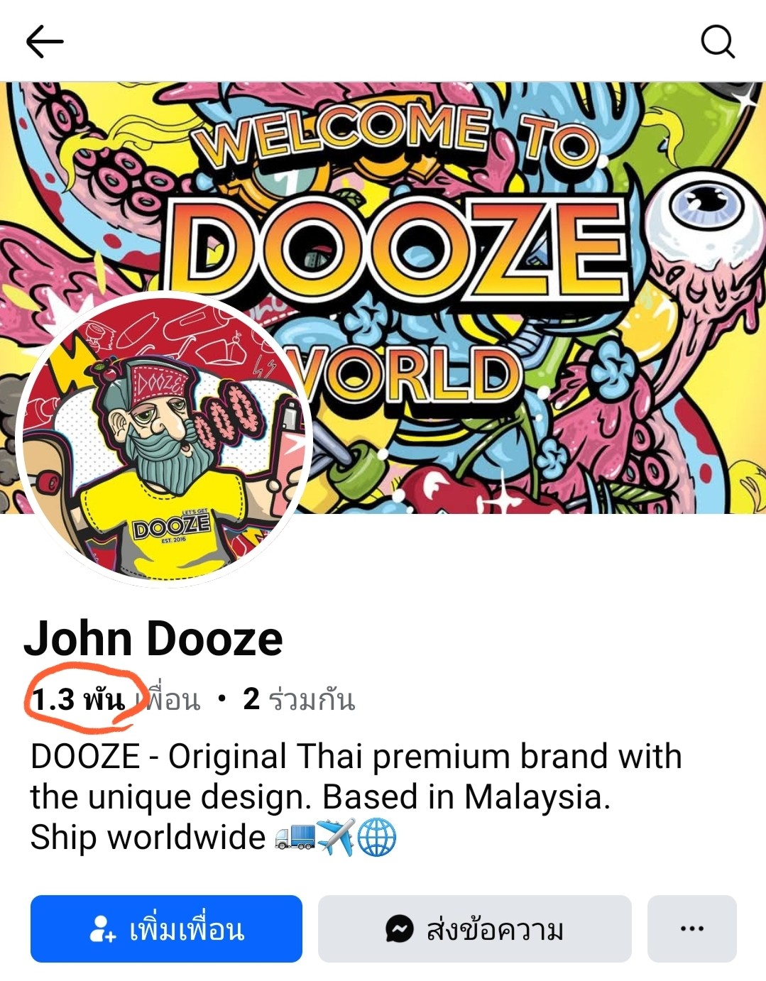Tap the globe emoji in bio
766x981 pixels.
(x=376, y=838)
